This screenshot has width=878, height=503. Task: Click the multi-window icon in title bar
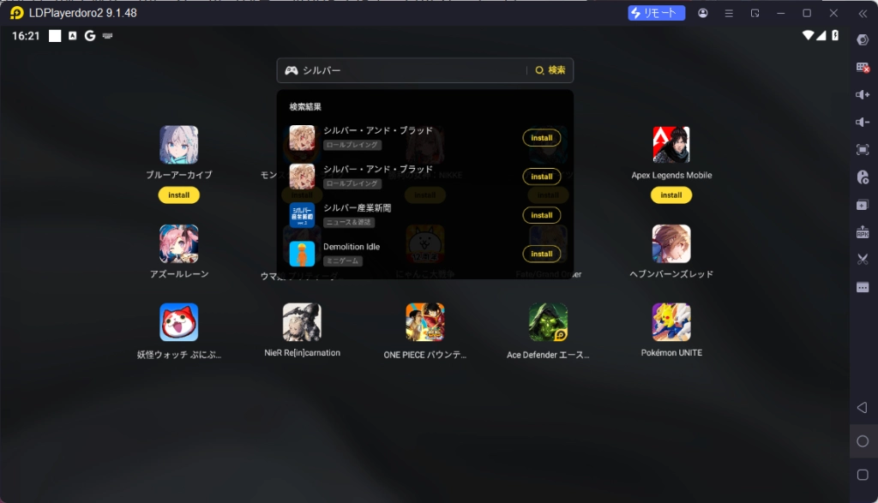point(755,13)
